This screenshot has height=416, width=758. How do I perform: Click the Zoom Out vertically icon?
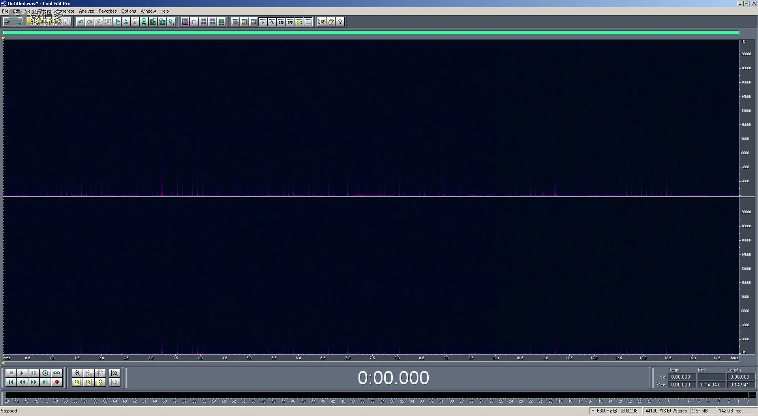[114, 382]
